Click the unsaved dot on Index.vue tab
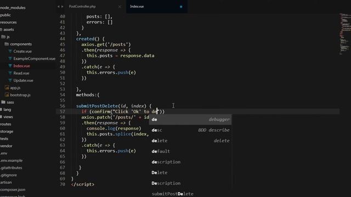Viewport: 351px width, 197px height. 181,7
